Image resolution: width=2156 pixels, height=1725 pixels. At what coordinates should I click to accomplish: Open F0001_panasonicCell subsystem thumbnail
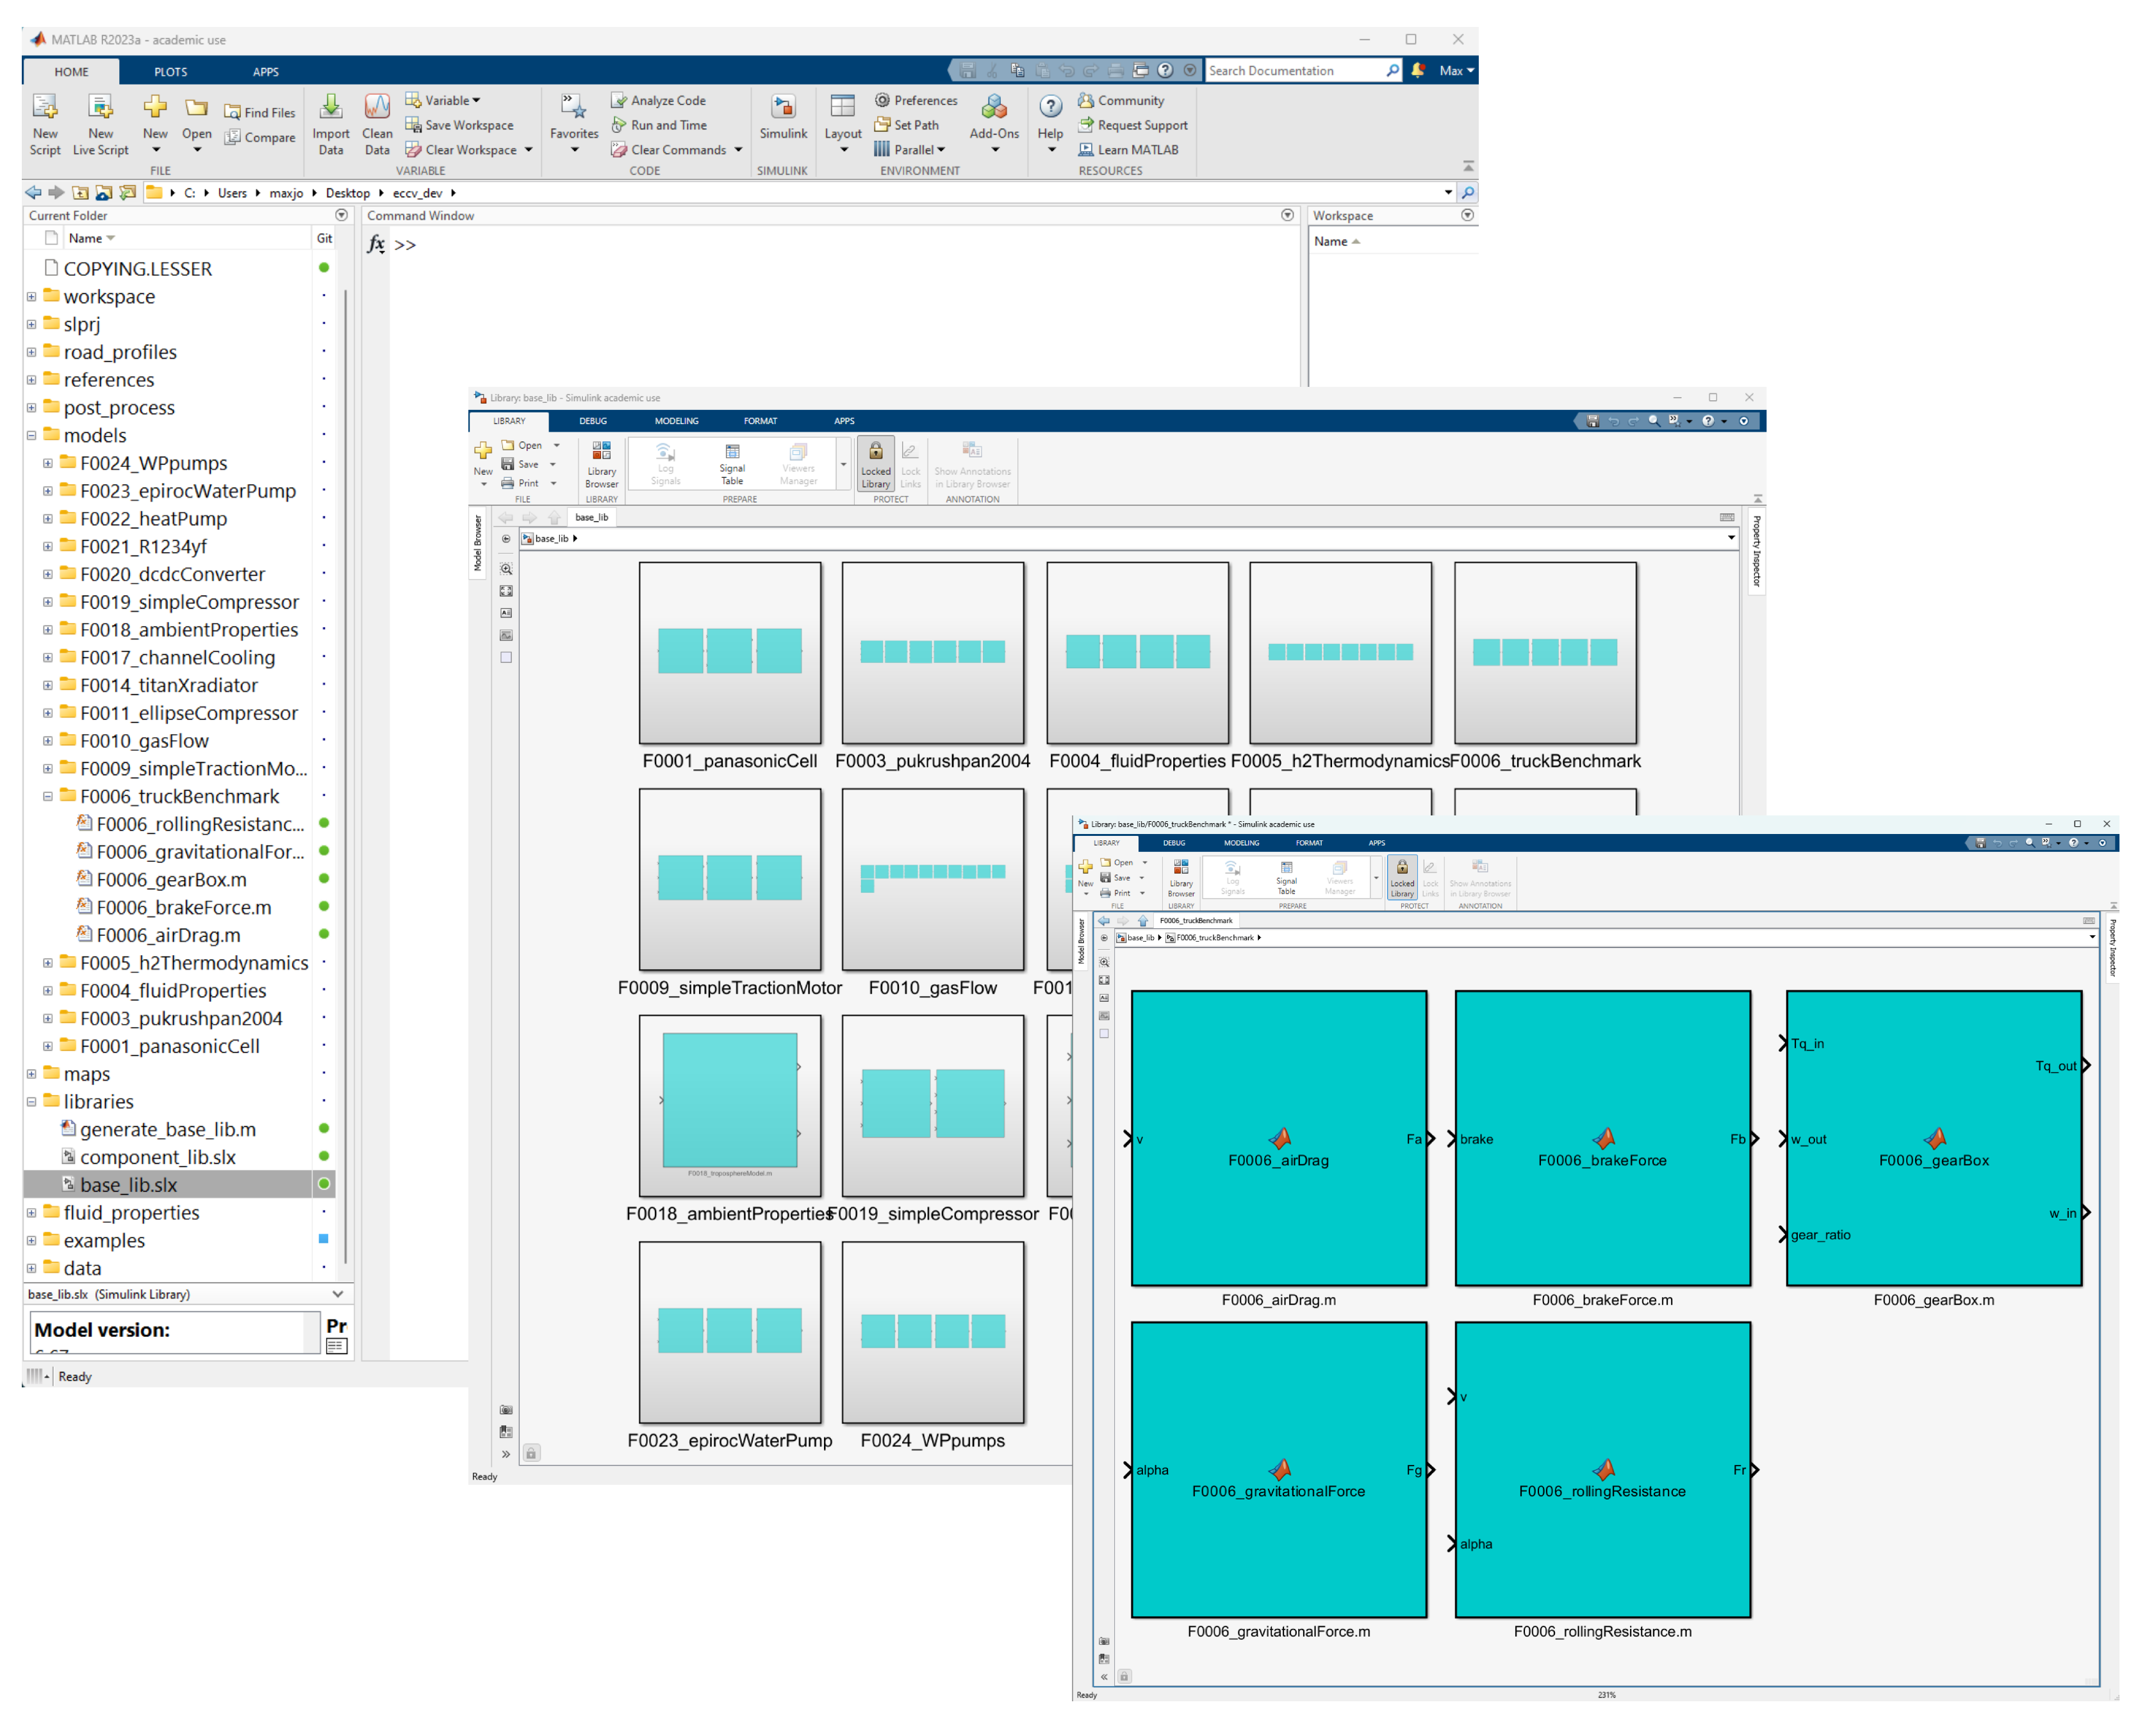pos(729,652)
